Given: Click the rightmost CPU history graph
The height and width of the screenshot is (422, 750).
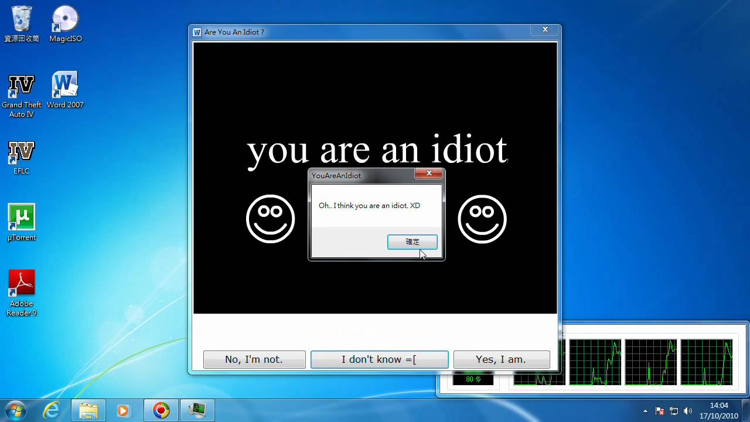Looking at the screenshot, I should [x=706, y=362].
